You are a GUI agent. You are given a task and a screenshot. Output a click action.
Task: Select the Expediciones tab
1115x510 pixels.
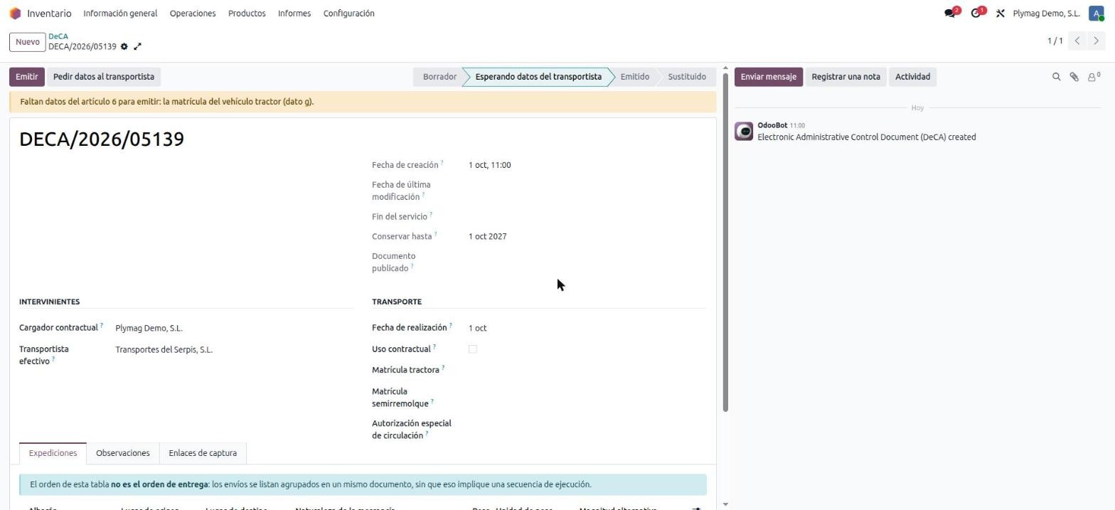53,453
